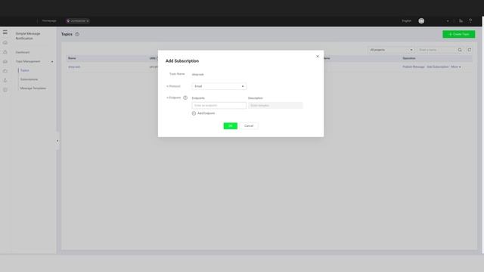Open the small dropdown arrow right of the avatar
Screen dimensions: 484x272
(x=448, y=21)
